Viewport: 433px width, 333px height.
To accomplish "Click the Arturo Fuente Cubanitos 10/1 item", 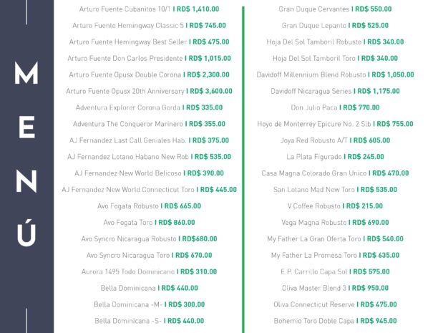I will pyautogui.click(x=149, y=9).
